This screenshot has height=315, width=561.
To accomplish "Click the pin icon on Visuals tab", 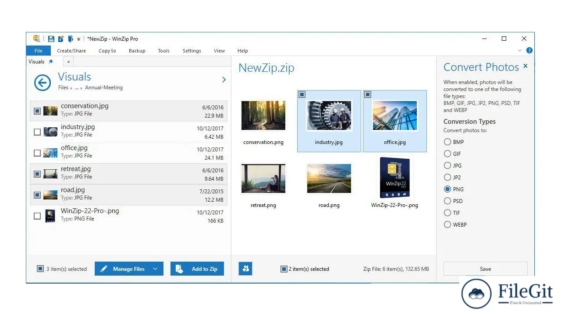I will coord(51,62).
